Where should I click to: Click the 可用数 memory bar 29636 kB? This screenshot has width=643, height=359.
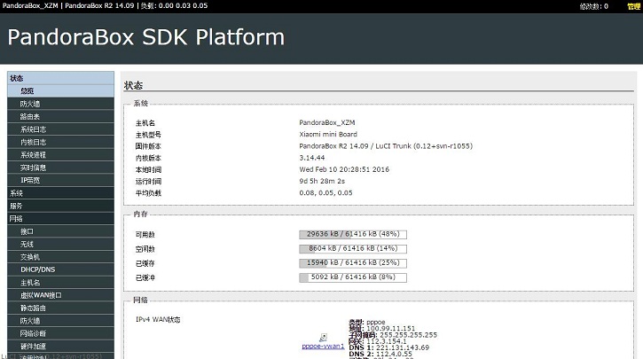[x=353, y=234]
